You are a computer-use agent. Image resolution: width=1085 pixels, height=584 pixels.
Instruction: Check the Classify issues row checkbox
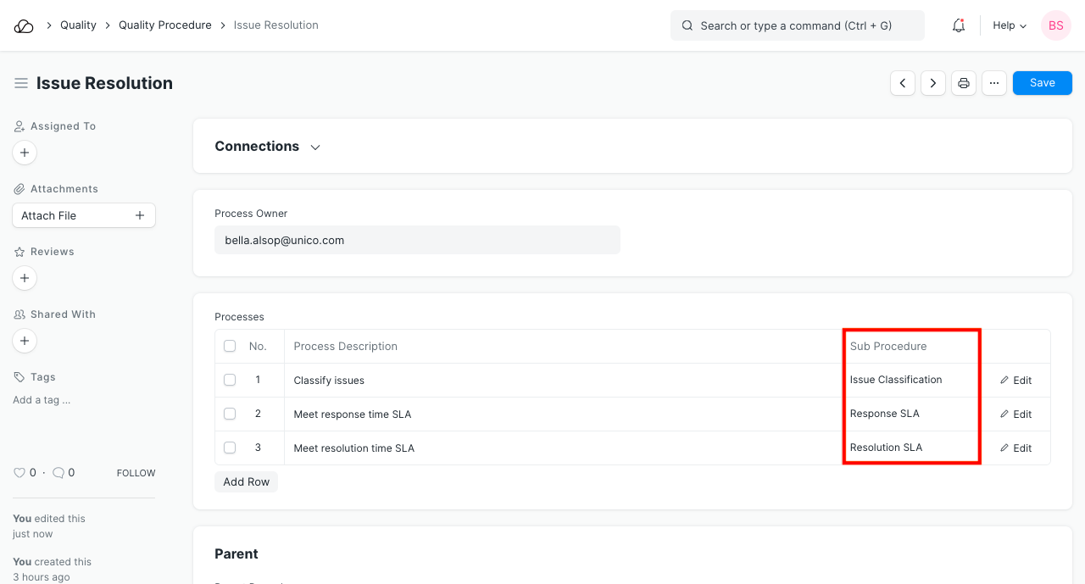coord(230,380)
